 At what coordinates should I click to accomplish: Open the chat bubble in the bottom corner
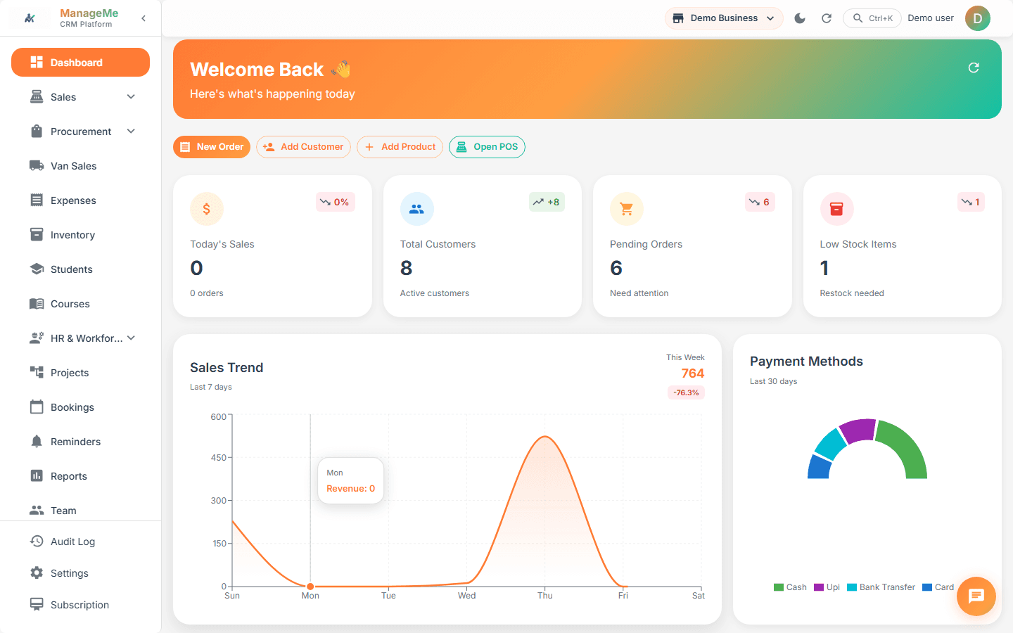click(976, 596)
